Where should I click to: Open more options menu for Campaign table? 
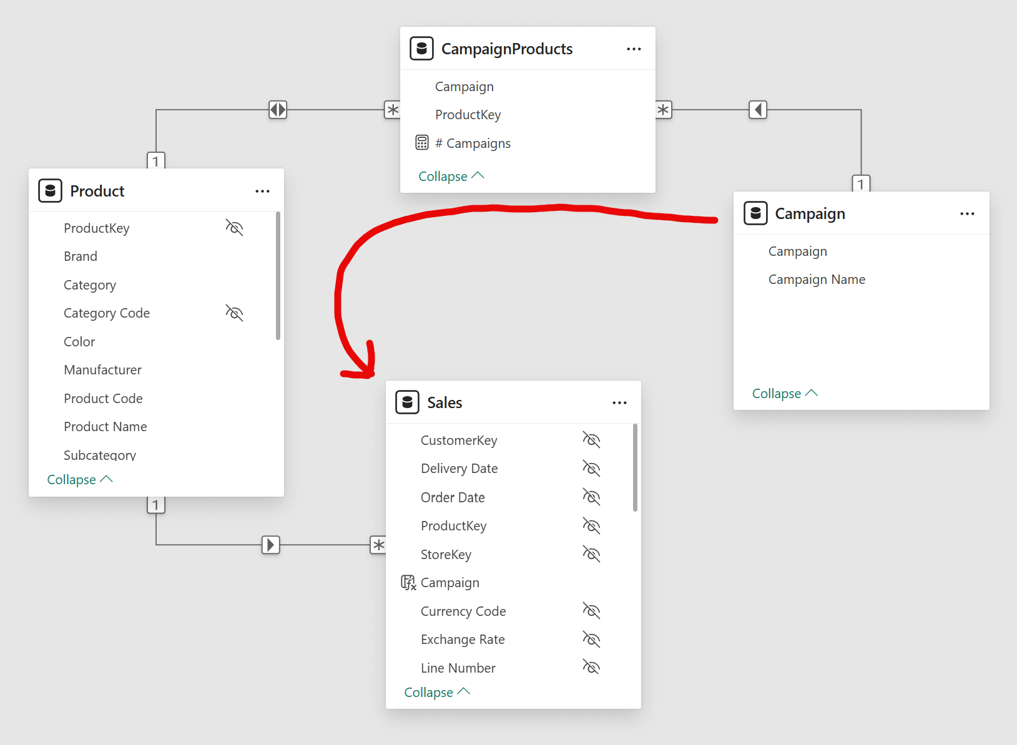tap(966, 214)
